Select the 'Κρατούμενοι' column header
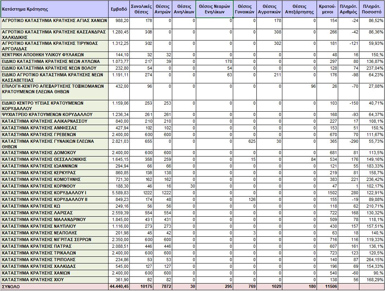The image size is (385, 291). coord(328,9)
